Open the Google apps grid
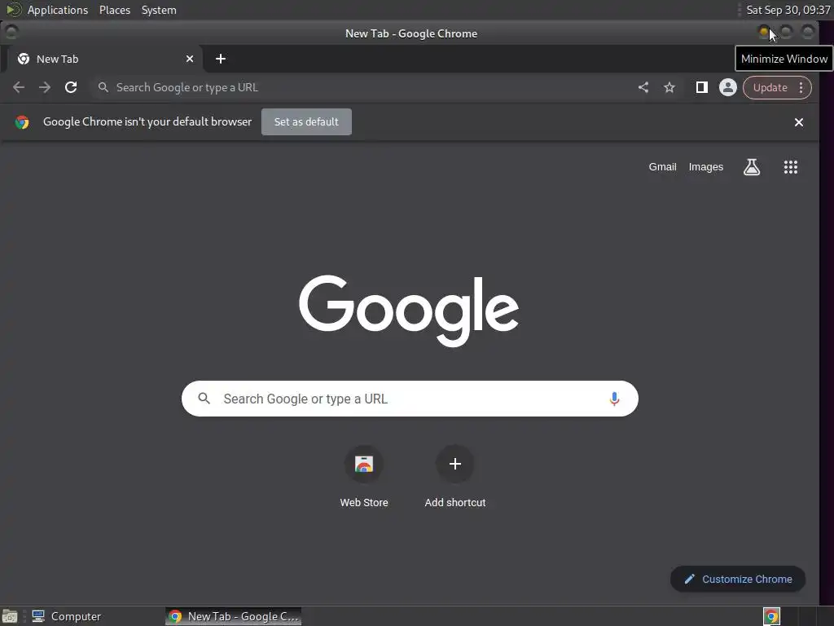The width and height of the screenshot is (834, 626). [x=790, y=167]
